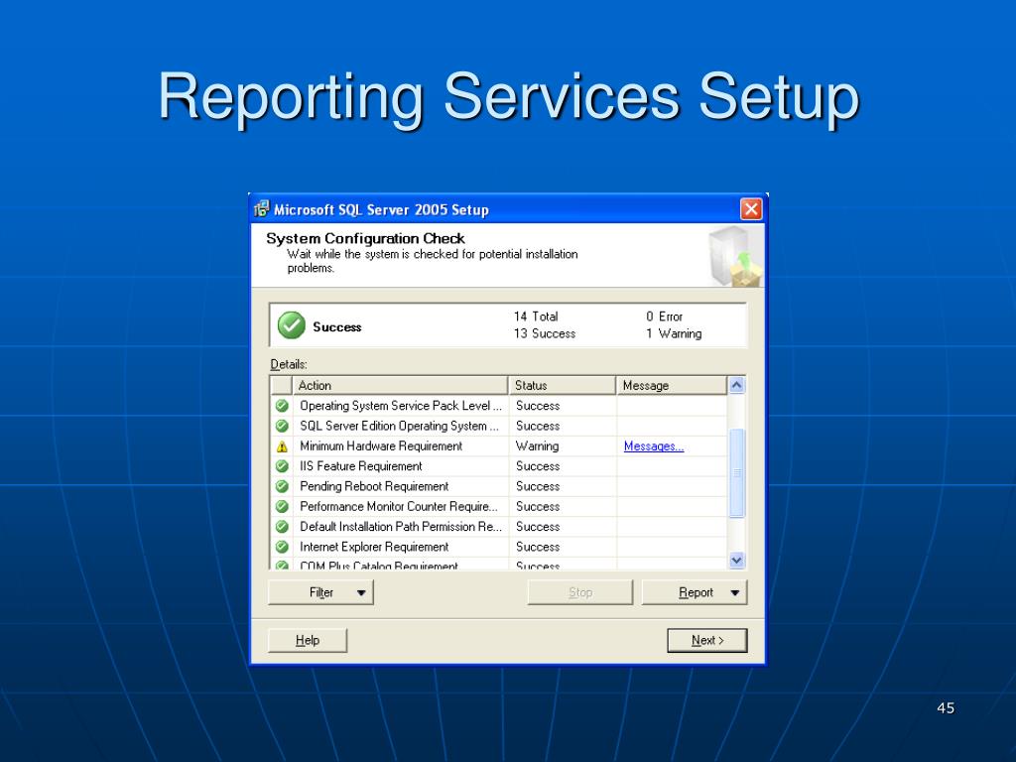
Task: Click the server box graphic in the header
Action: [736, 256]
